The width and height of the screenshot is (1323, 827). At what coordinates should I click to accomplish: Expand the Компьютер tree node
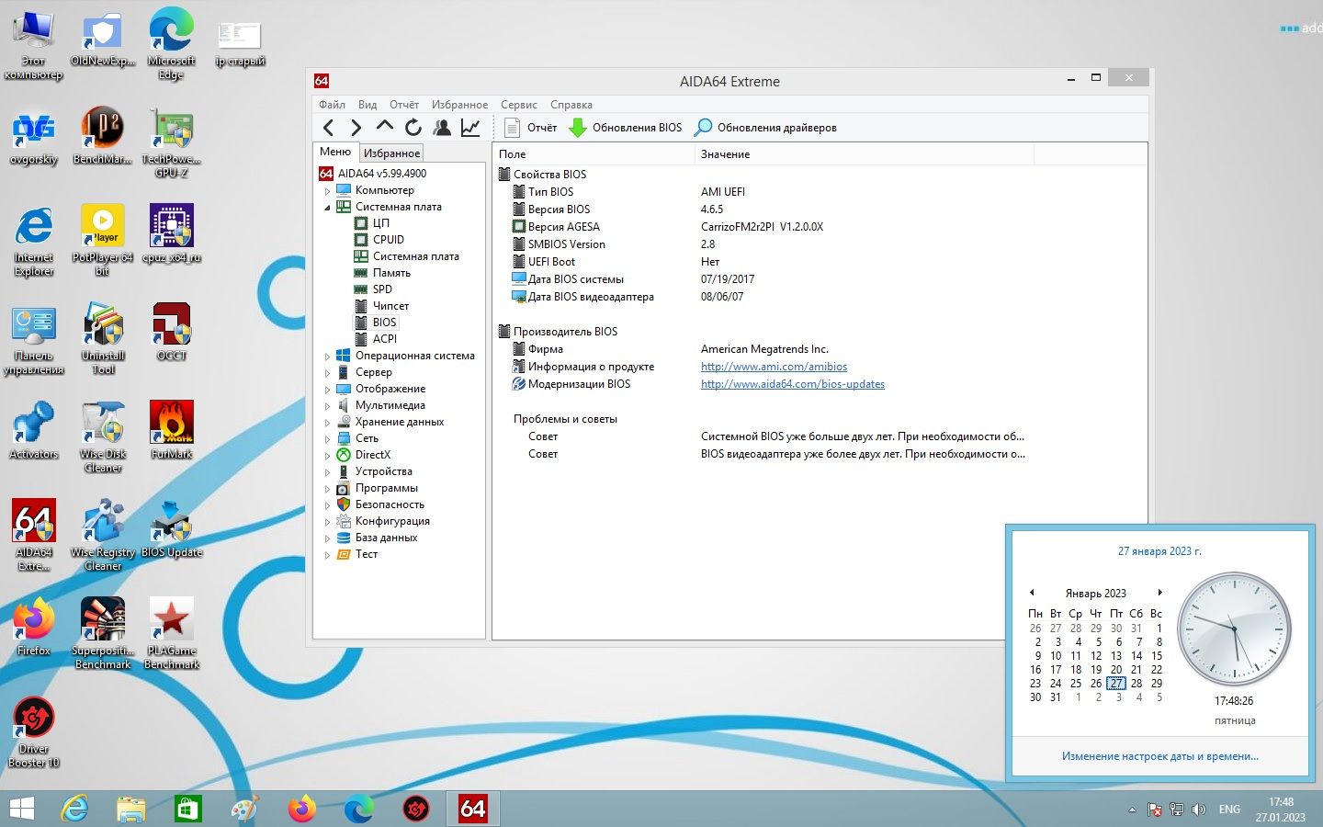[327, 191]
